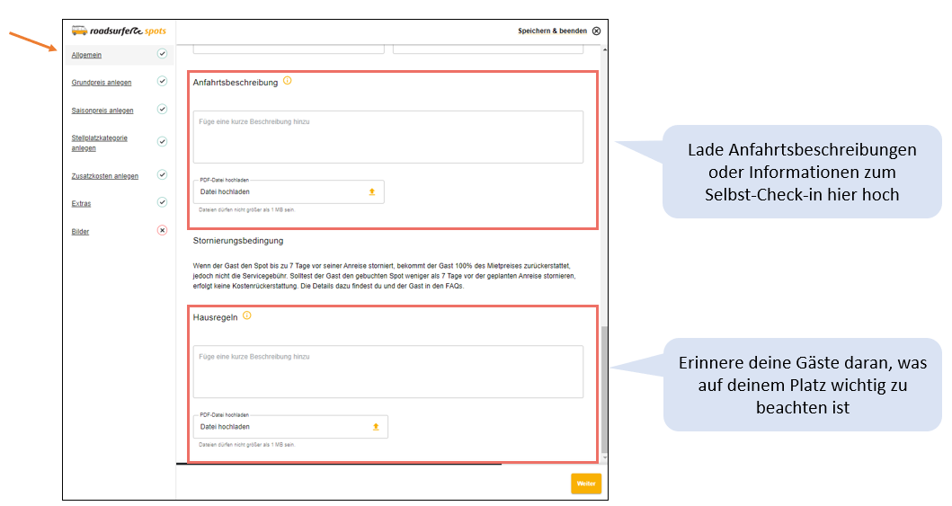Screen dimensions: 952x506
Task: Click the info icon next to Anfahrtsbeschreibung
Action: click(287, 81)
